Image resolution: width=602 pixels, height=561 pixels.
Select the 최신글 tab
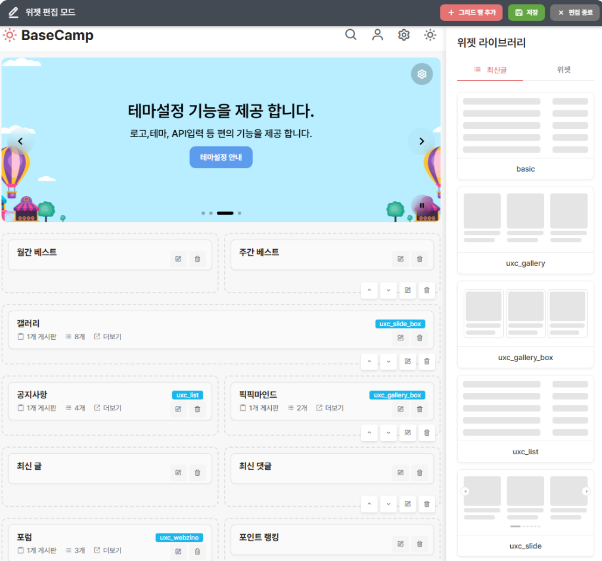(490, 70)
